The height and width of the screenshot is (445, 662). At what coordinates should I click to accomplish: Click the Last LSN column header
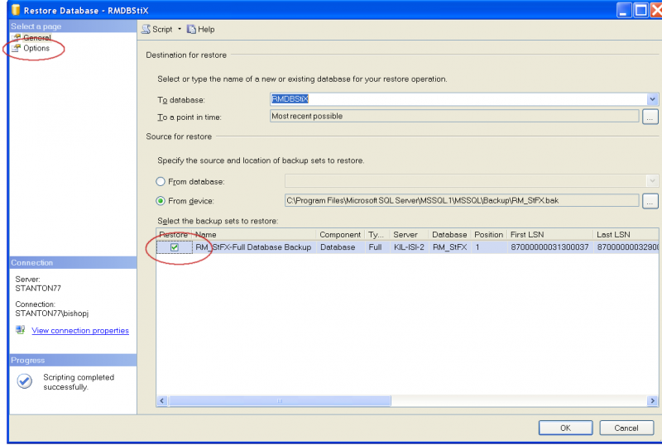coord(626,234)
